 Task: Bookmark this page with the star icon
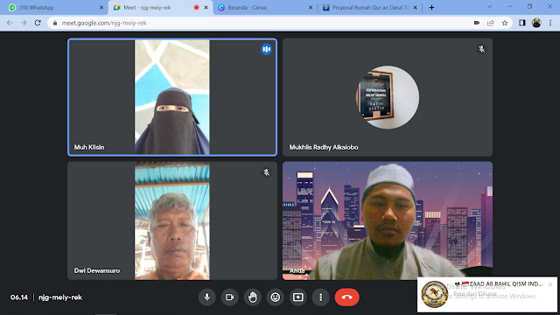pyautogui.click(x=505, y=23)
